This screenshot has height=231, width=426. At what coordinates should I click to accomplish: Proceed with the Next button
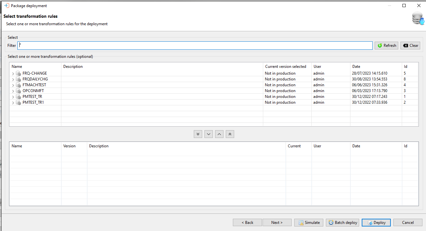coord(277,223)
